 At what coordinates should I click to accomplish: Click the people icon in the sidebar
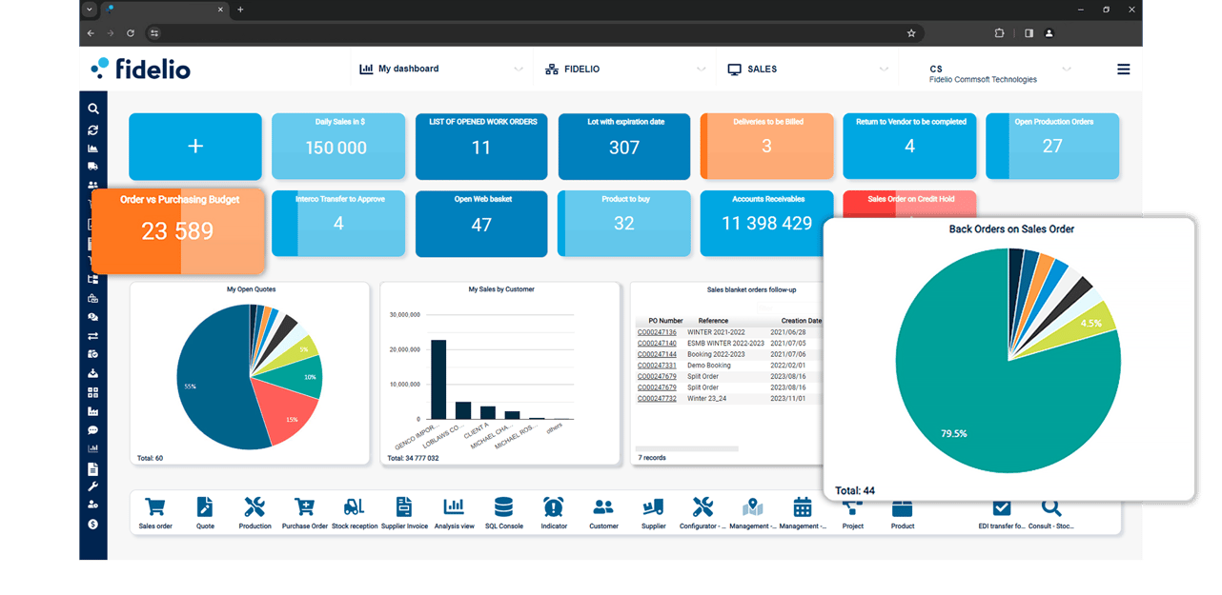click(93, 186)
